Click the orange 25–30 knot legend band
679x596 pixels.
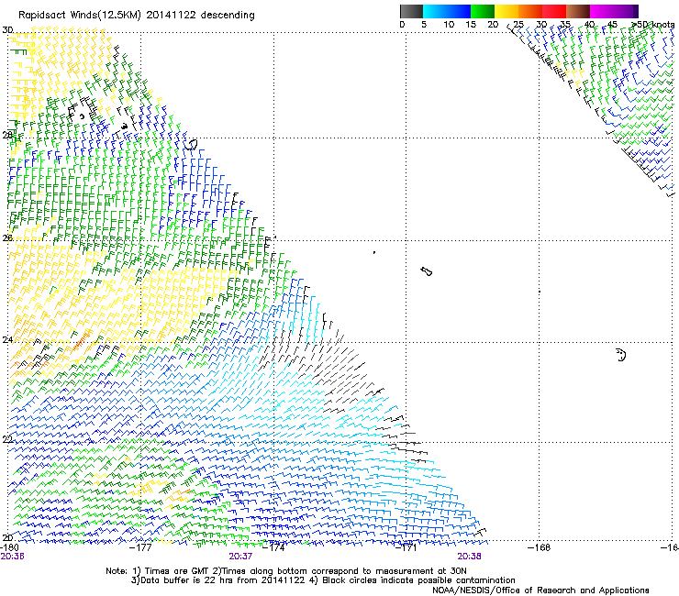point(530,11)
